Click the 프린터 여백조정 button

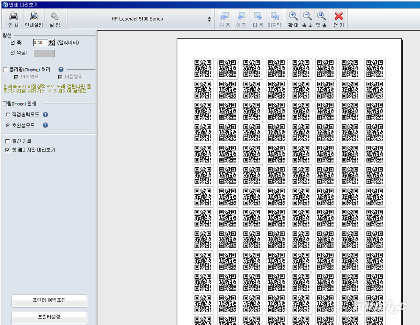[x=49, y=300]
